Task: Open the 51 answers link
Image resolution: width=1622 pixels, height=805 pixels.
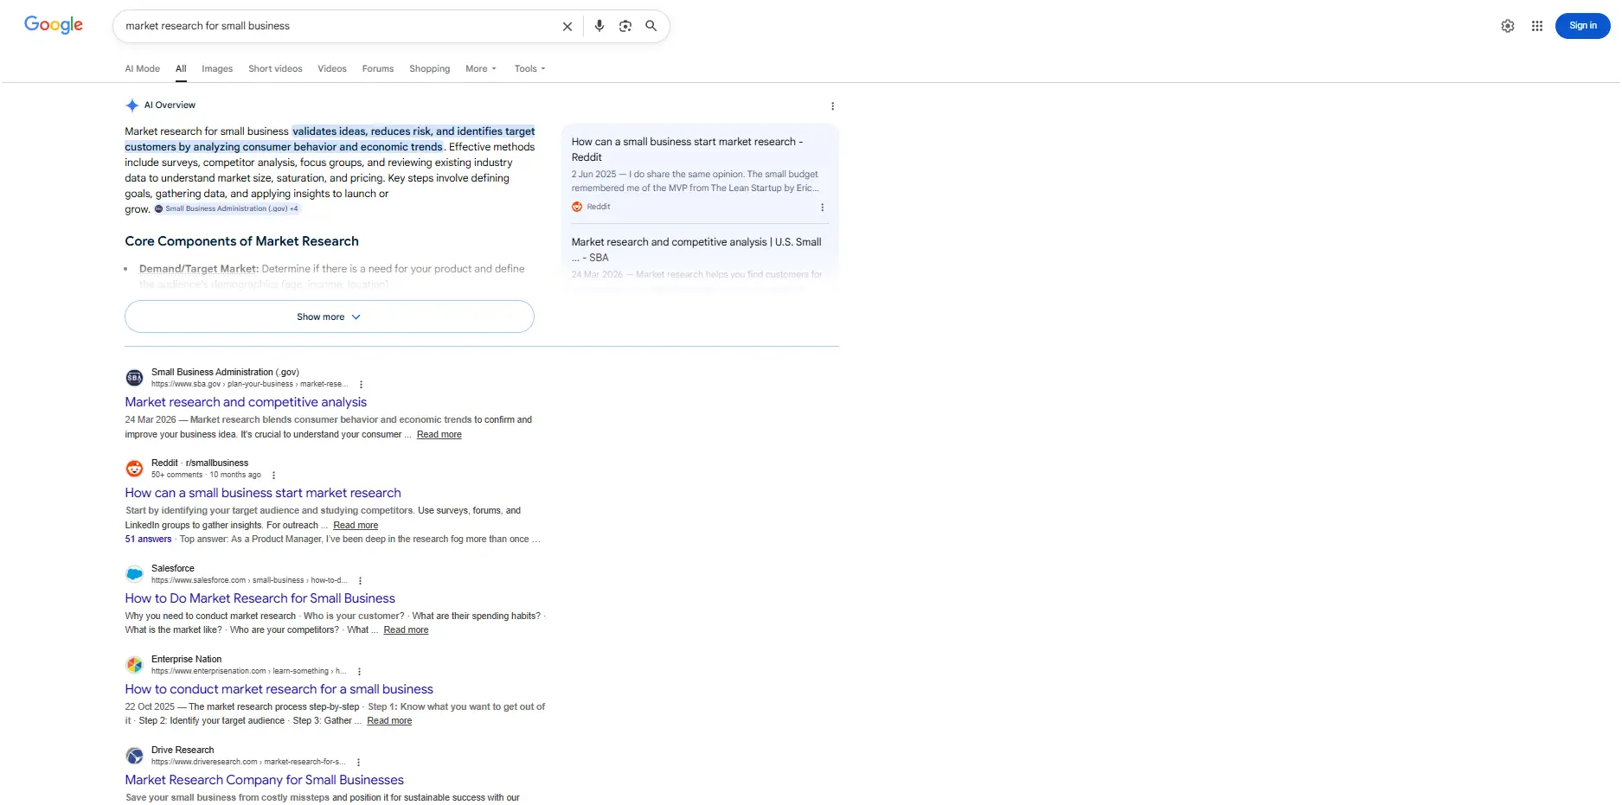Action: (148, 540)
